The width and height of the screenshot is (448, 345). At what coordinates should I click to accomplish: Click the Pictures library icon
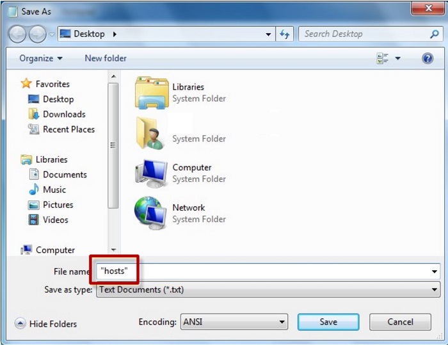click(x=34, y=205)
